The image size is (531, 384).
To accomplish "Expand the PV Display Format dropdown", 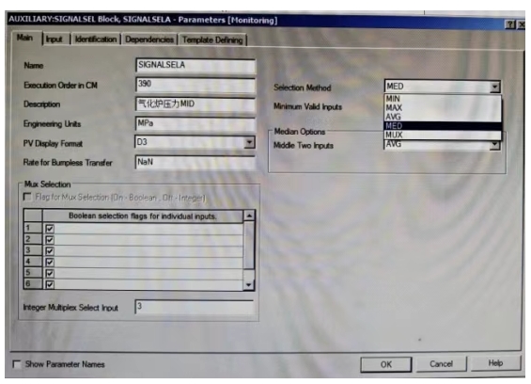I will point(249,142).
